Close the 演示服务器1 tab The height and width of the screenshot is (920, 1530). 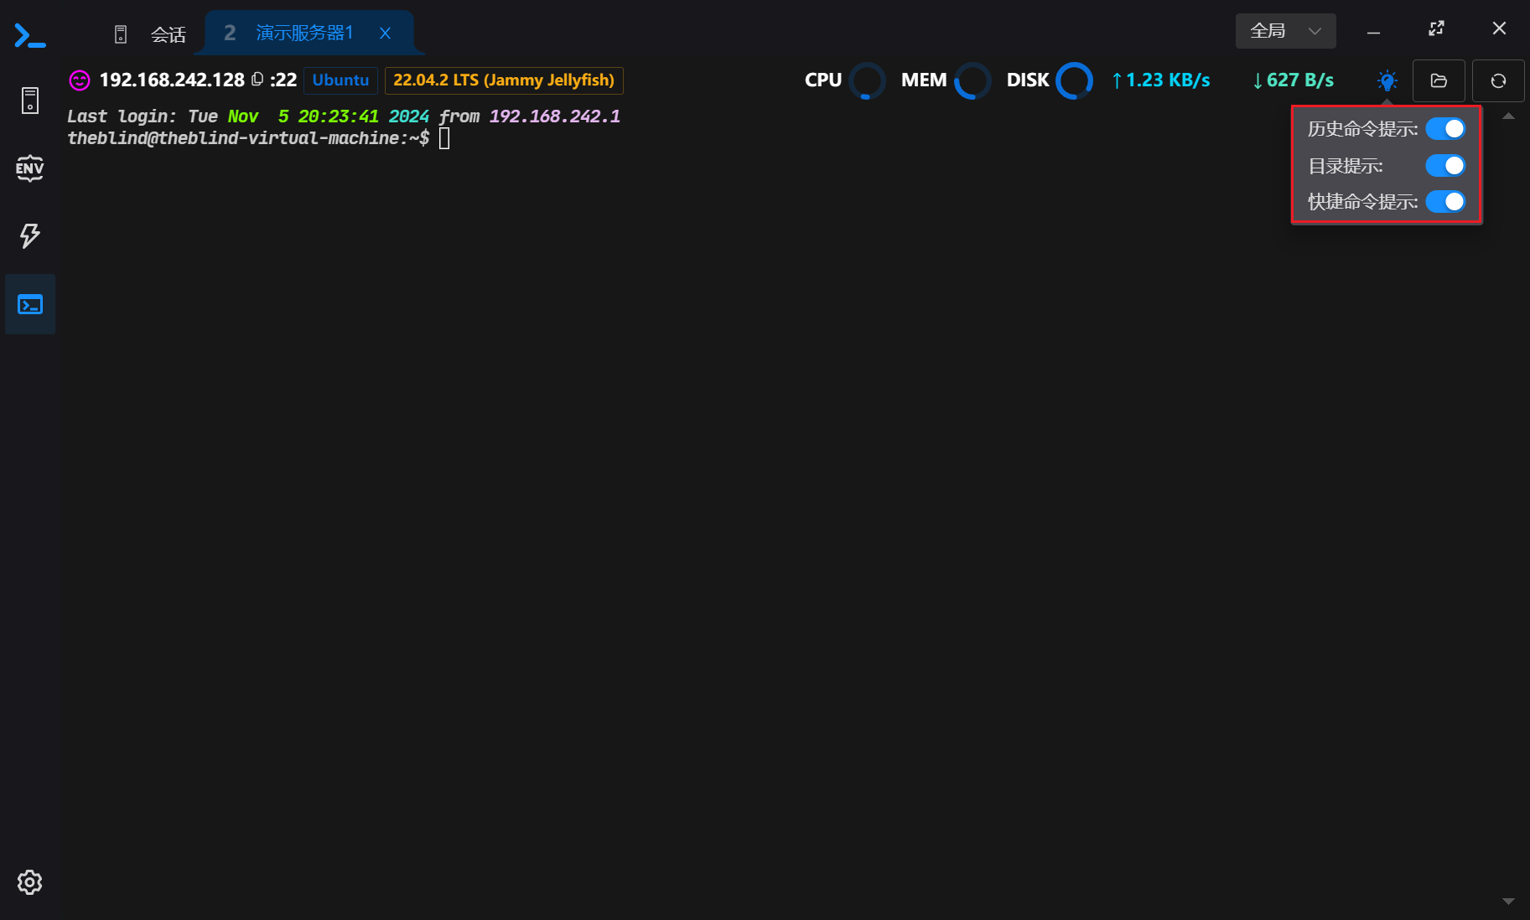[x=385, y=33]
